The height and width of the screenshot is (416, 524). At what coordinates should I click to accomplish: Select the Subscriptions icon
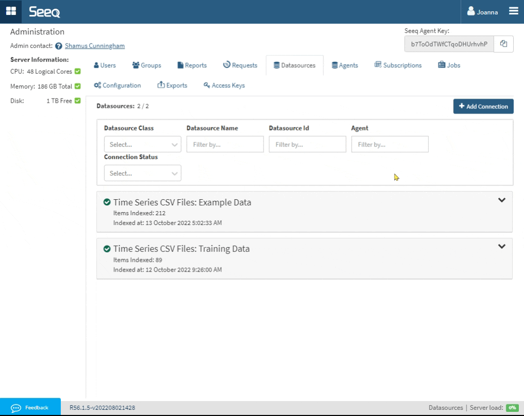click(379, 65)
